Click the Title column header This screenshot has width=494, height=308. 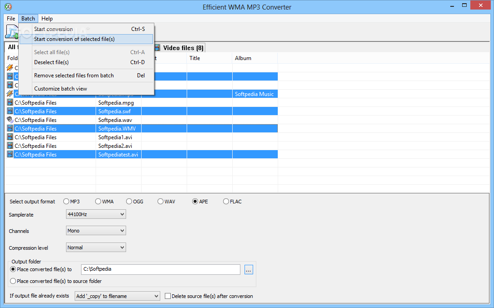point(209,58)
